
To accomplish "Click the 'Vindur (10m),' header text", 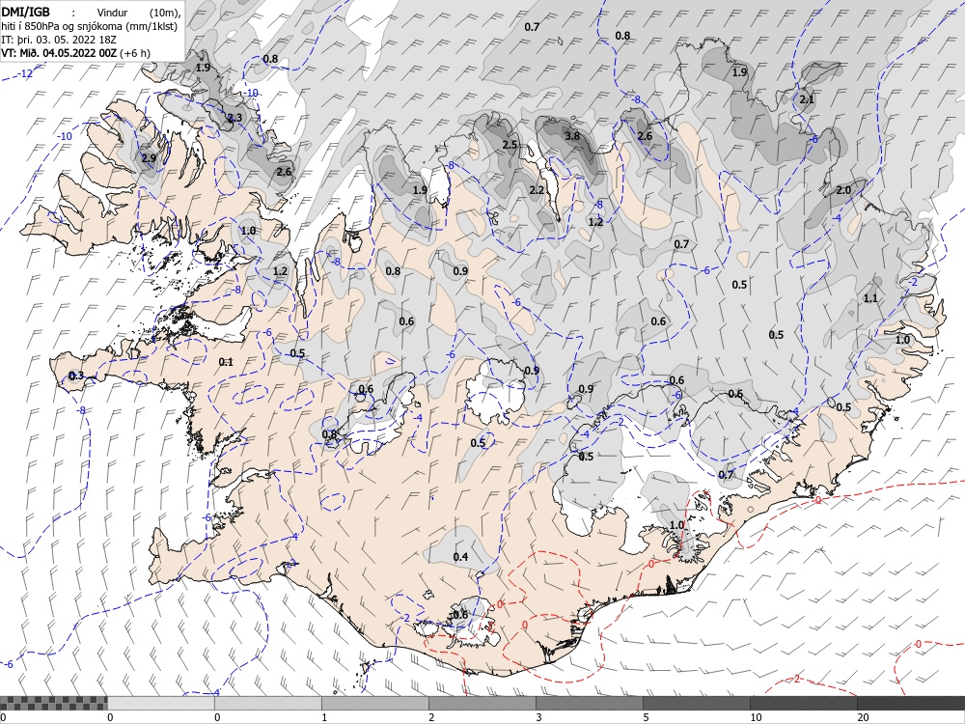I will point(140,13).
